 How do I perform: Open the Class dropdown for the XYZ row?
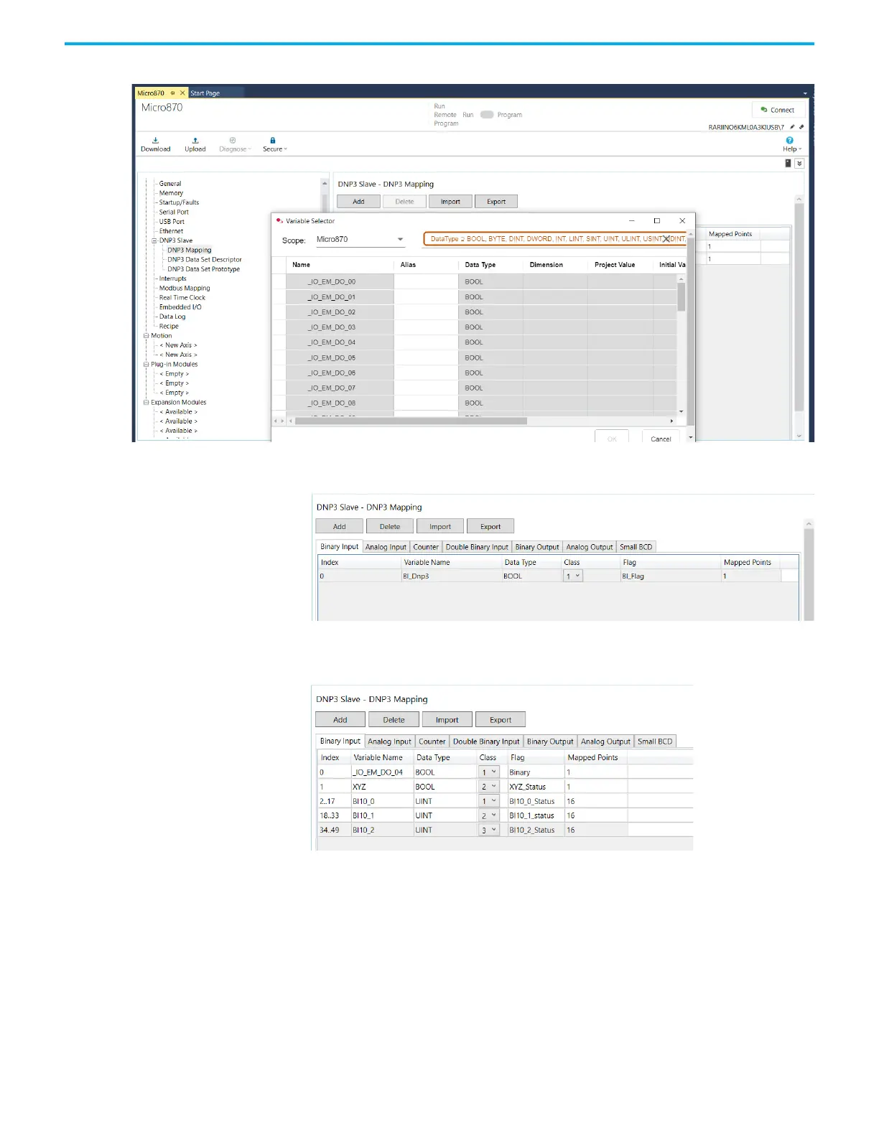pos(488,787)
